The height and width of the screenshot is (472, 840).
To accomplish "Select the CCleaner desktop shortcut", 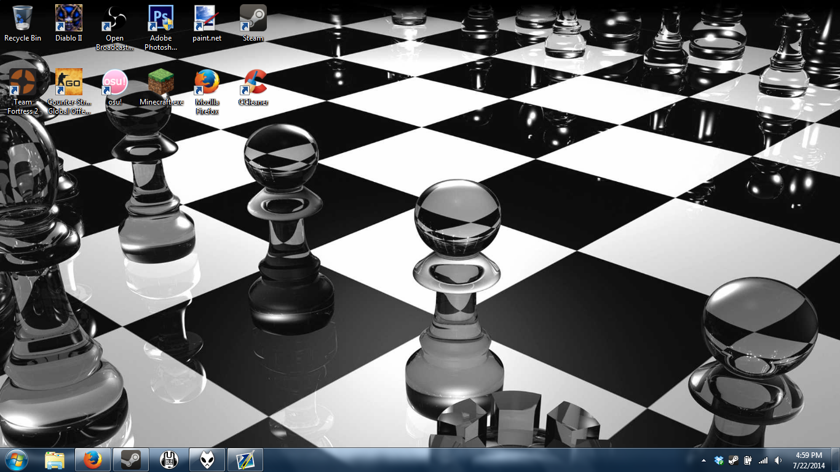I will pyautogui.click(x=253, y=87).
